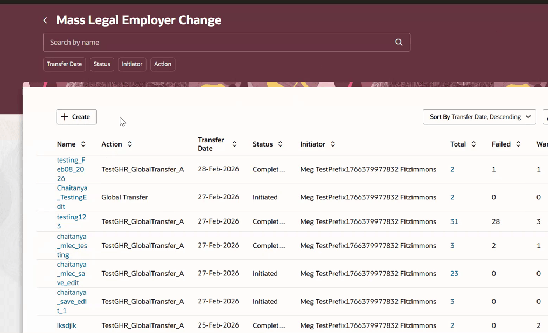
Task: Open the chaitanya_mlec_testing record
Action: pyautogui.click(x=72, y=246)
